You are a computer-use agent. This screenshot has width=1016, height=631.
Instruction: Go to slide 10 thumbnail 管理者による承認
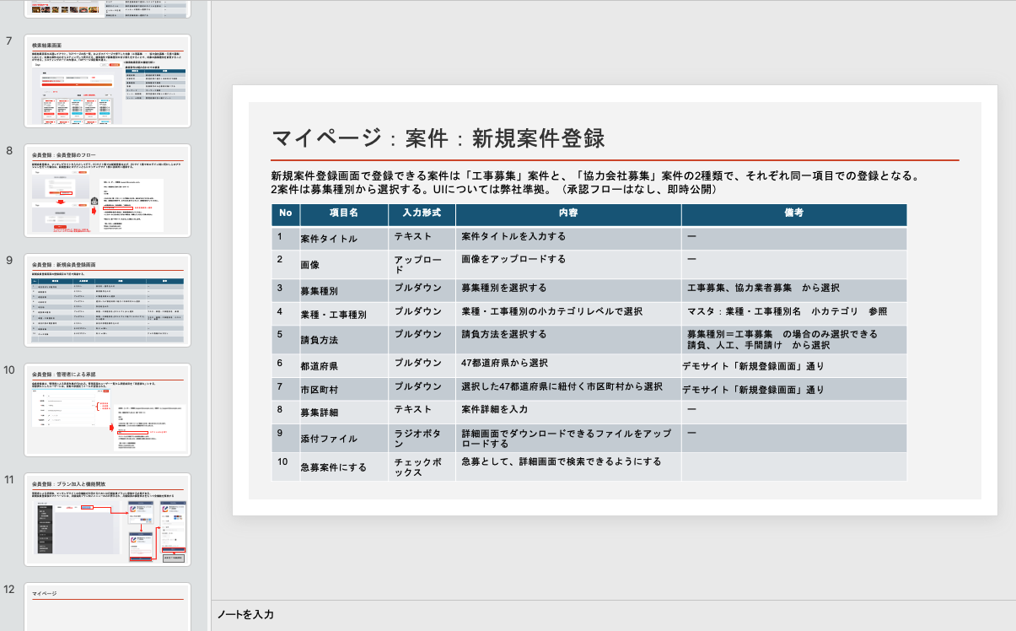coord(108,409)
